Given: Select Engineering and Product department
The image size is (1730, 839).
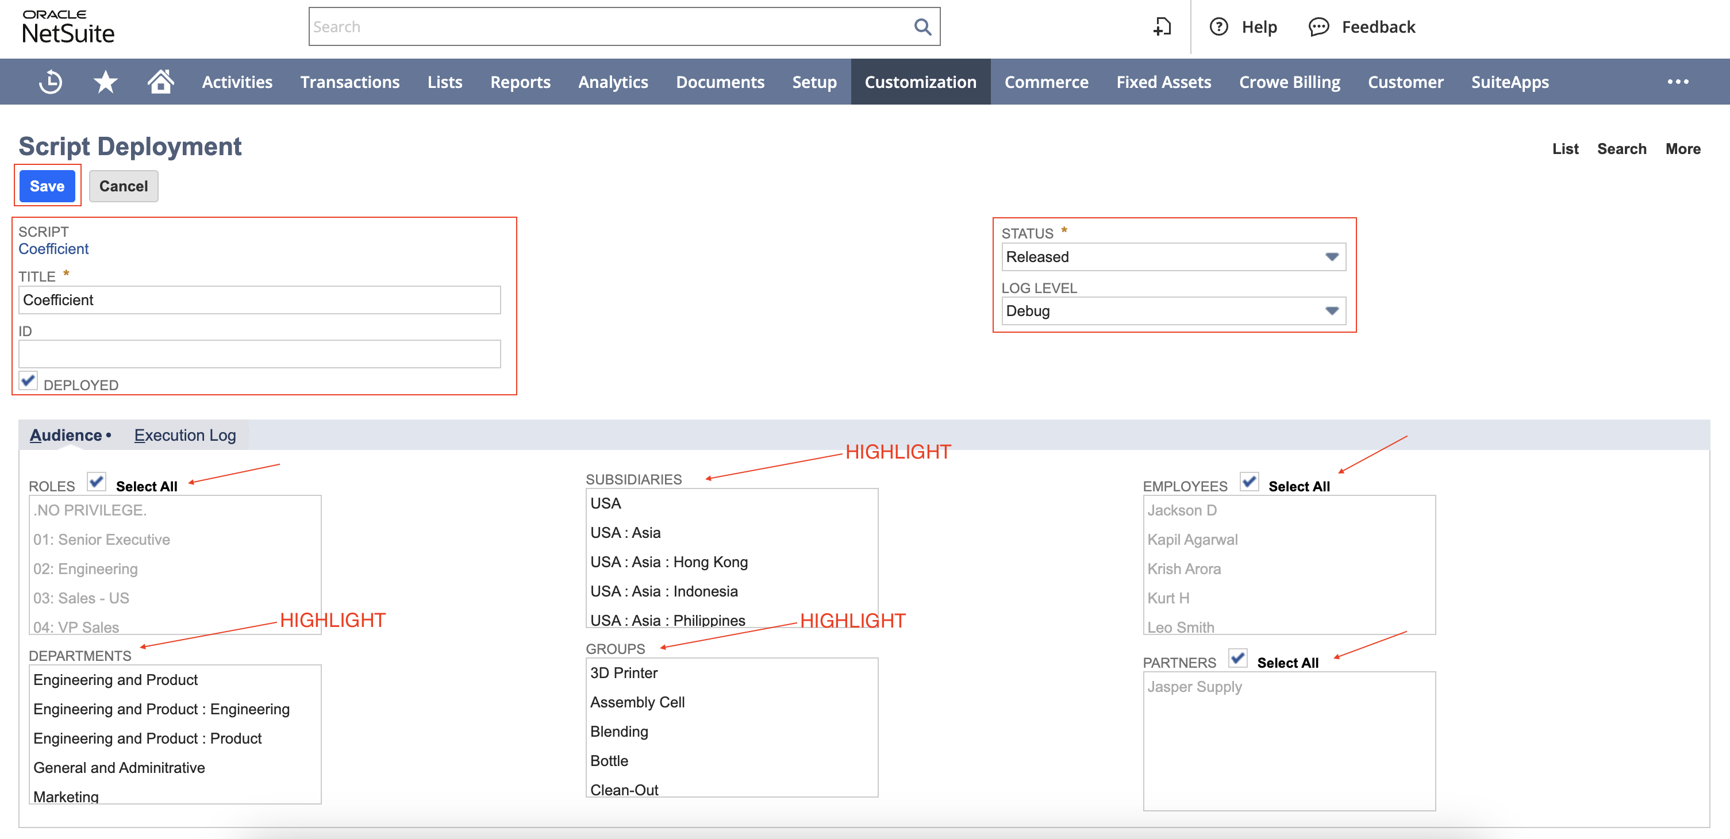Looking at the screenshot, I should point(175,680).
